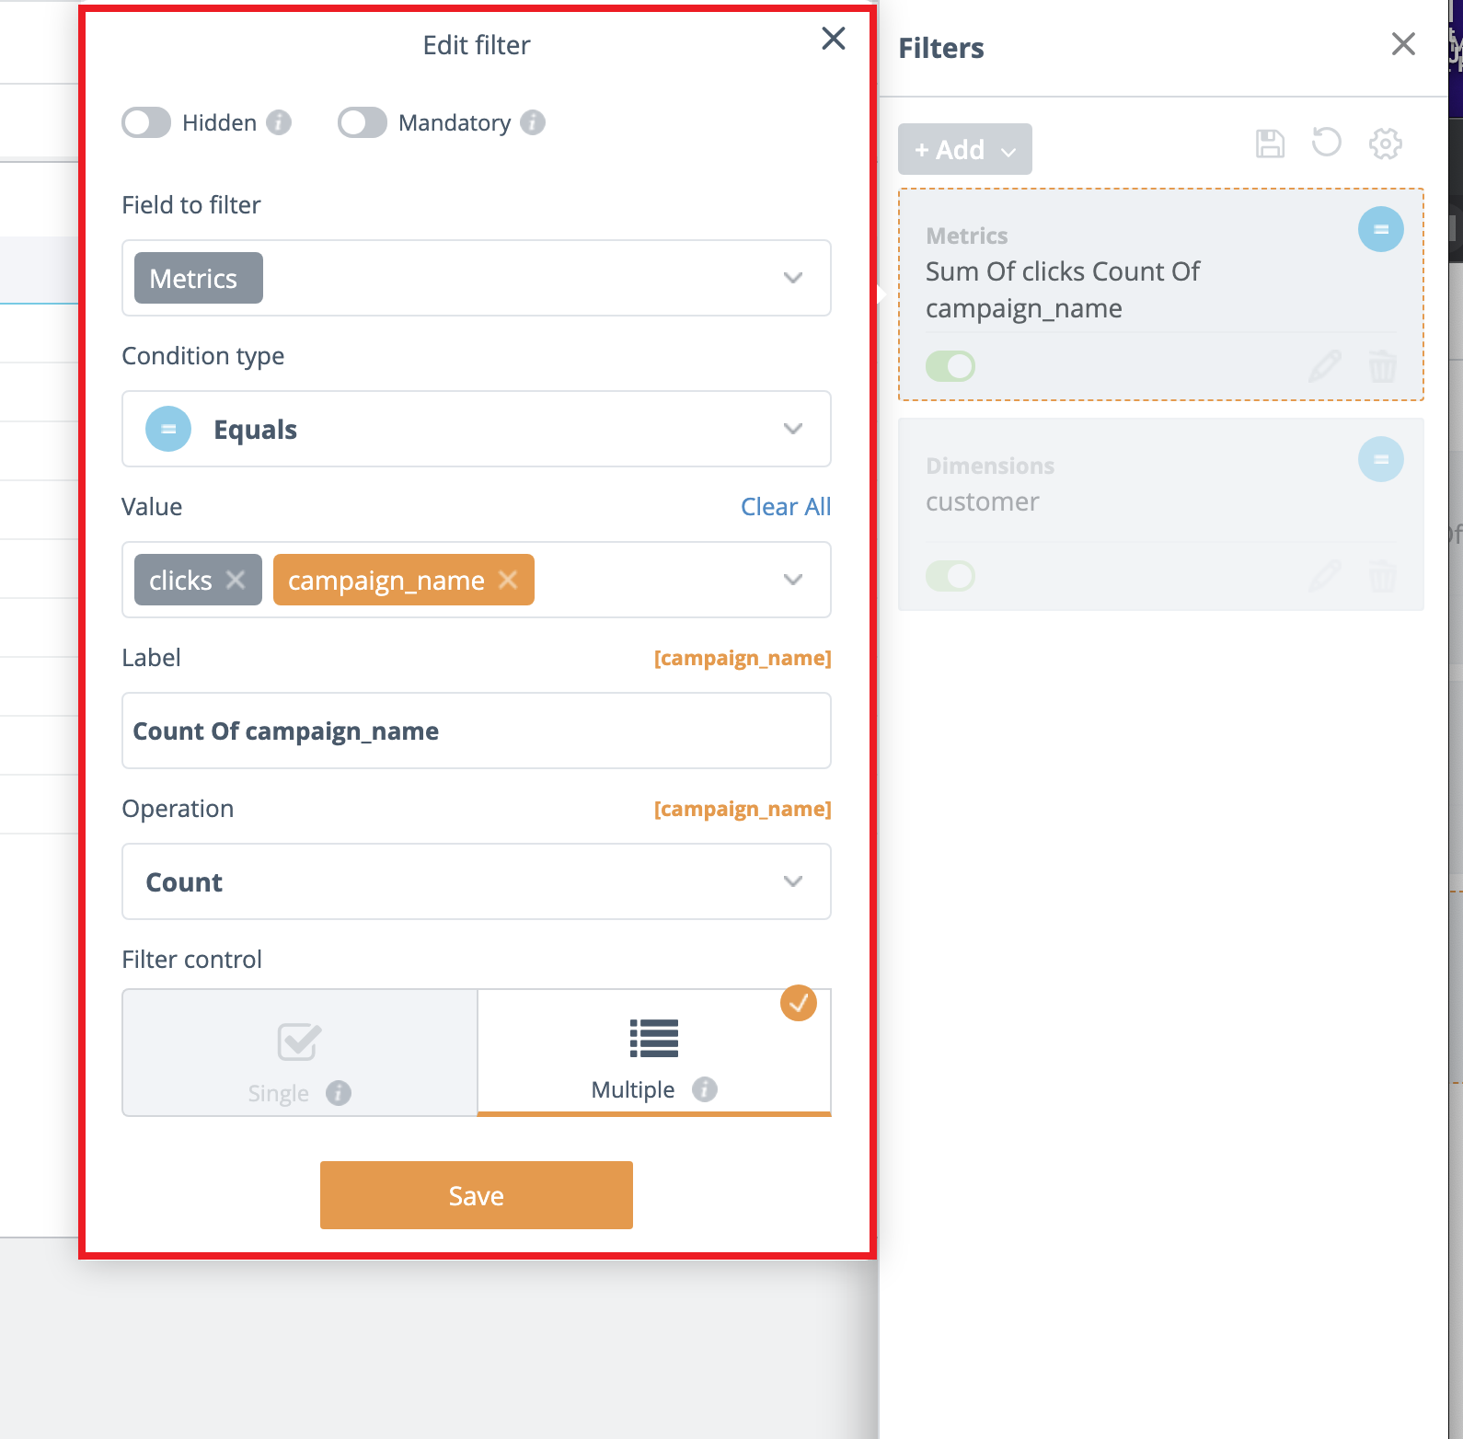Image resolution: width=1463 pixels, height=1439 pixels.
Task: Delete the Dimensions customer filter
Action: [1382, 577]
